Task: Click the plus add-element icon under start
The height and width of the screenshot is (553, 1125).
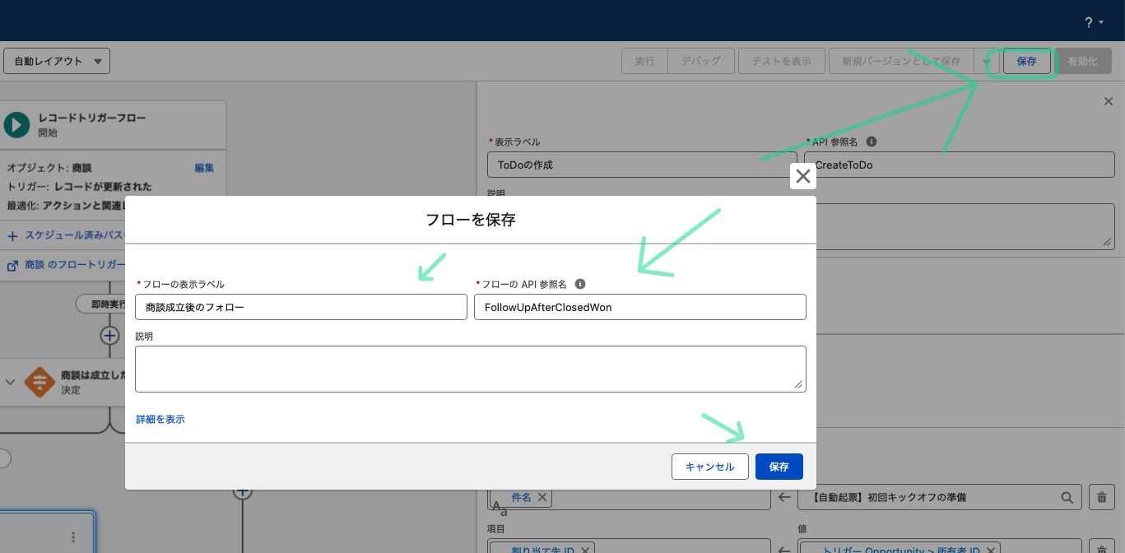Action: click(109, 335)
